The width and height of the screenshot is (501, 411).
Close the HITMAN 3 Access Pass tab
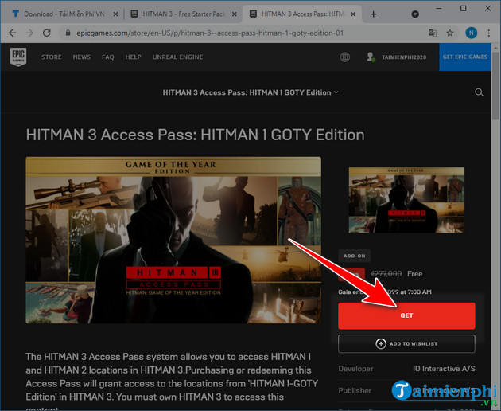(353, 14)
